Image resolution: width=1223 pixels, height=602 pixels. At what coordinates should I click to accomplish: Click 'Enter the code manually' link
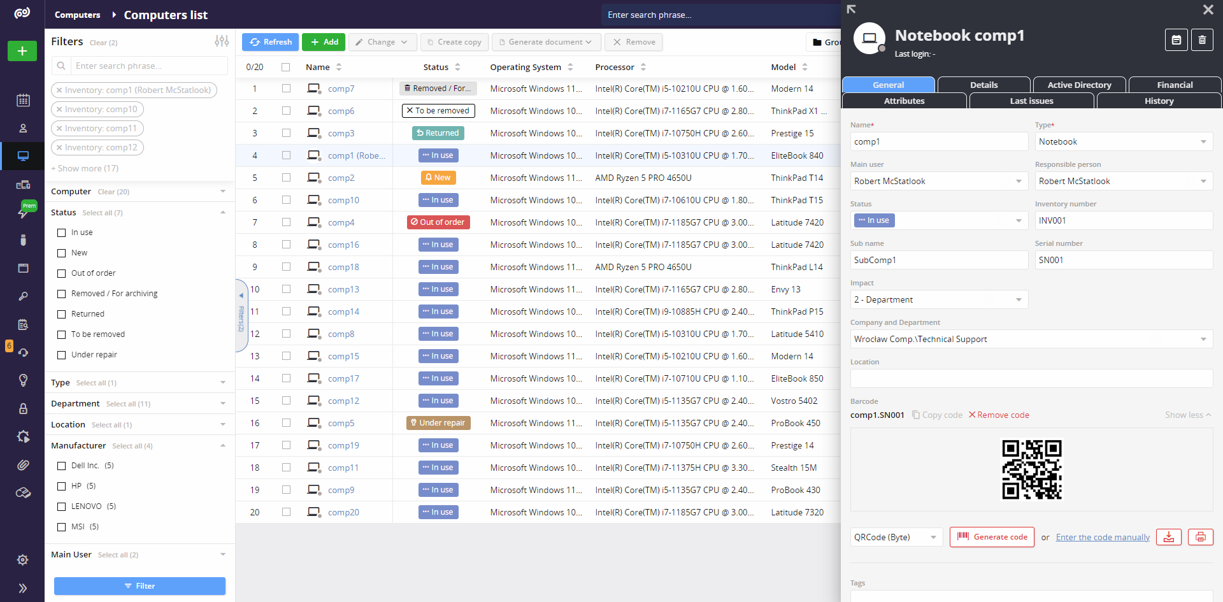click(1103, 537)
